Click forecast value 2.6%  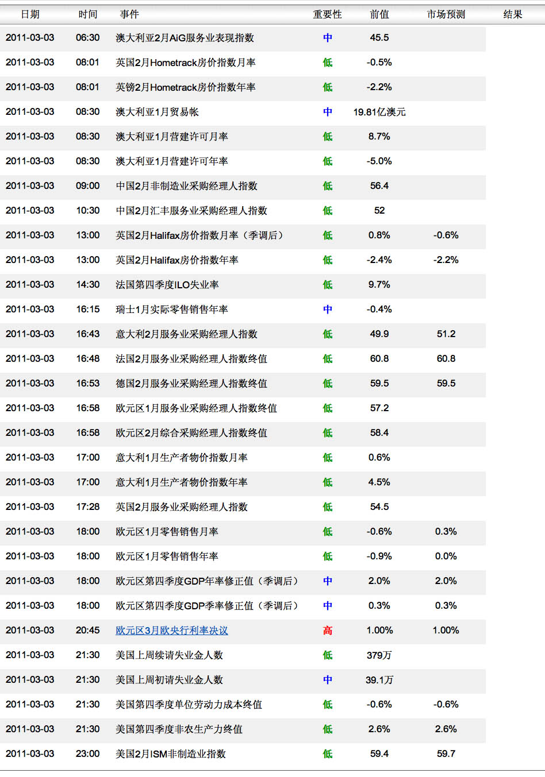(446, 729)
